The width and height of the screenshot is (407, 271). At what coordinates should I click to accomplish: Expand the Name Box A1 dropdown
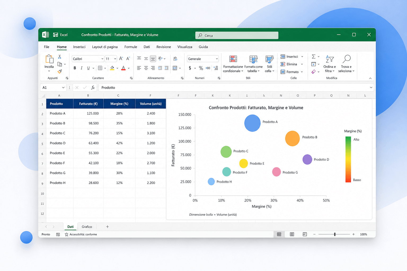(x=63, y=88)
